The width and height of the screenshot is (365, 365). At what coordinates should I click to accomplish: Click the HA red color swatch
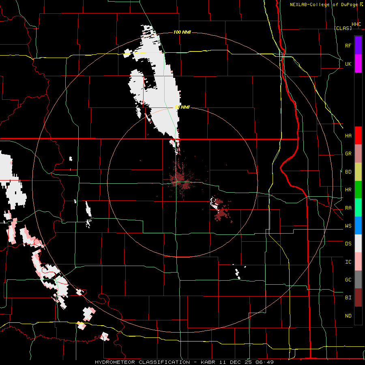click(358, 135)
